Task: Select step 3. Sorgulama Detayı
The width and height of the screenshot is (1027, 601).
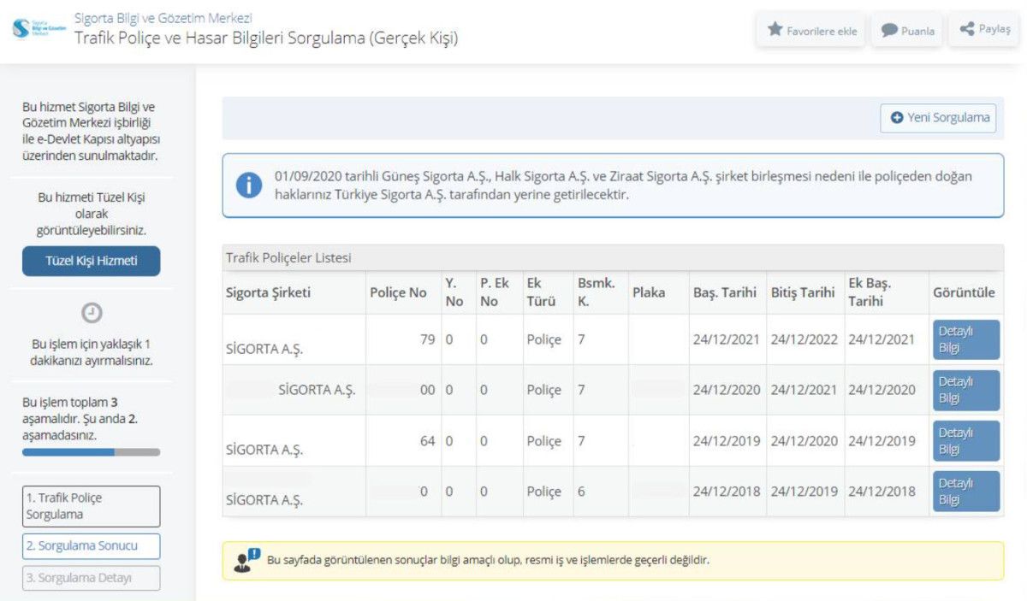Action: pos(92,578)
